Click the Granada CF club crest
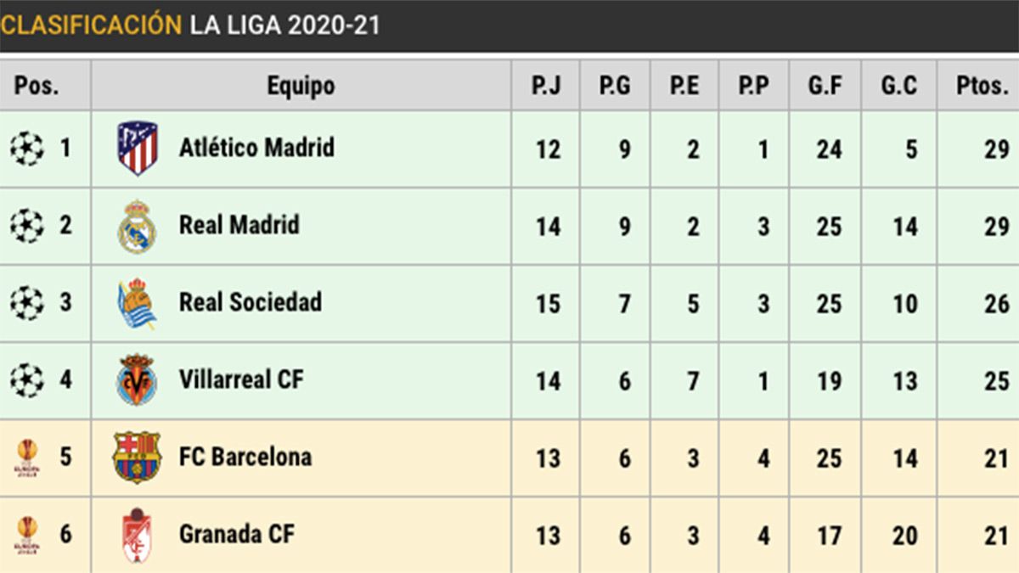The width and height of the screenshot is (1019, 573). 137,535
